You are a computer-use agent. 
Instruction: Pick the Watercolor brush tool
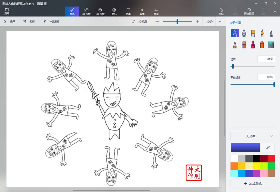(x=262, y=33)
